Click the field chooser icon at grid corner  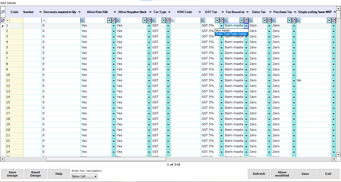click(x=3, y=12)
